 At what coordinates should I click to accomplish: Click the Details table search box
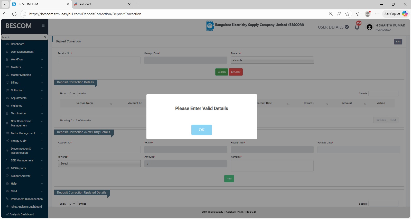click(x=383, y=94)
